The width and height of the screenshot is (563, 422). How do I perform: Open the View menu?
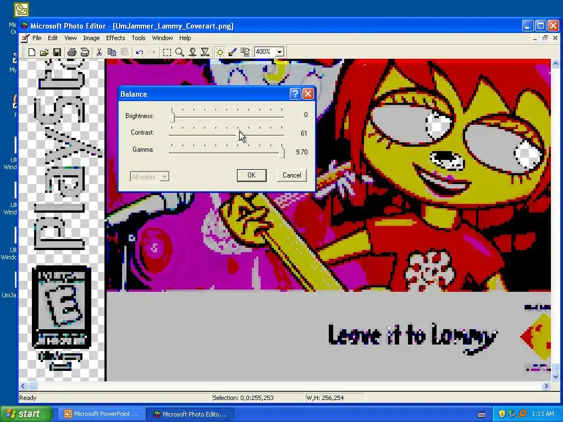(70, 38)
